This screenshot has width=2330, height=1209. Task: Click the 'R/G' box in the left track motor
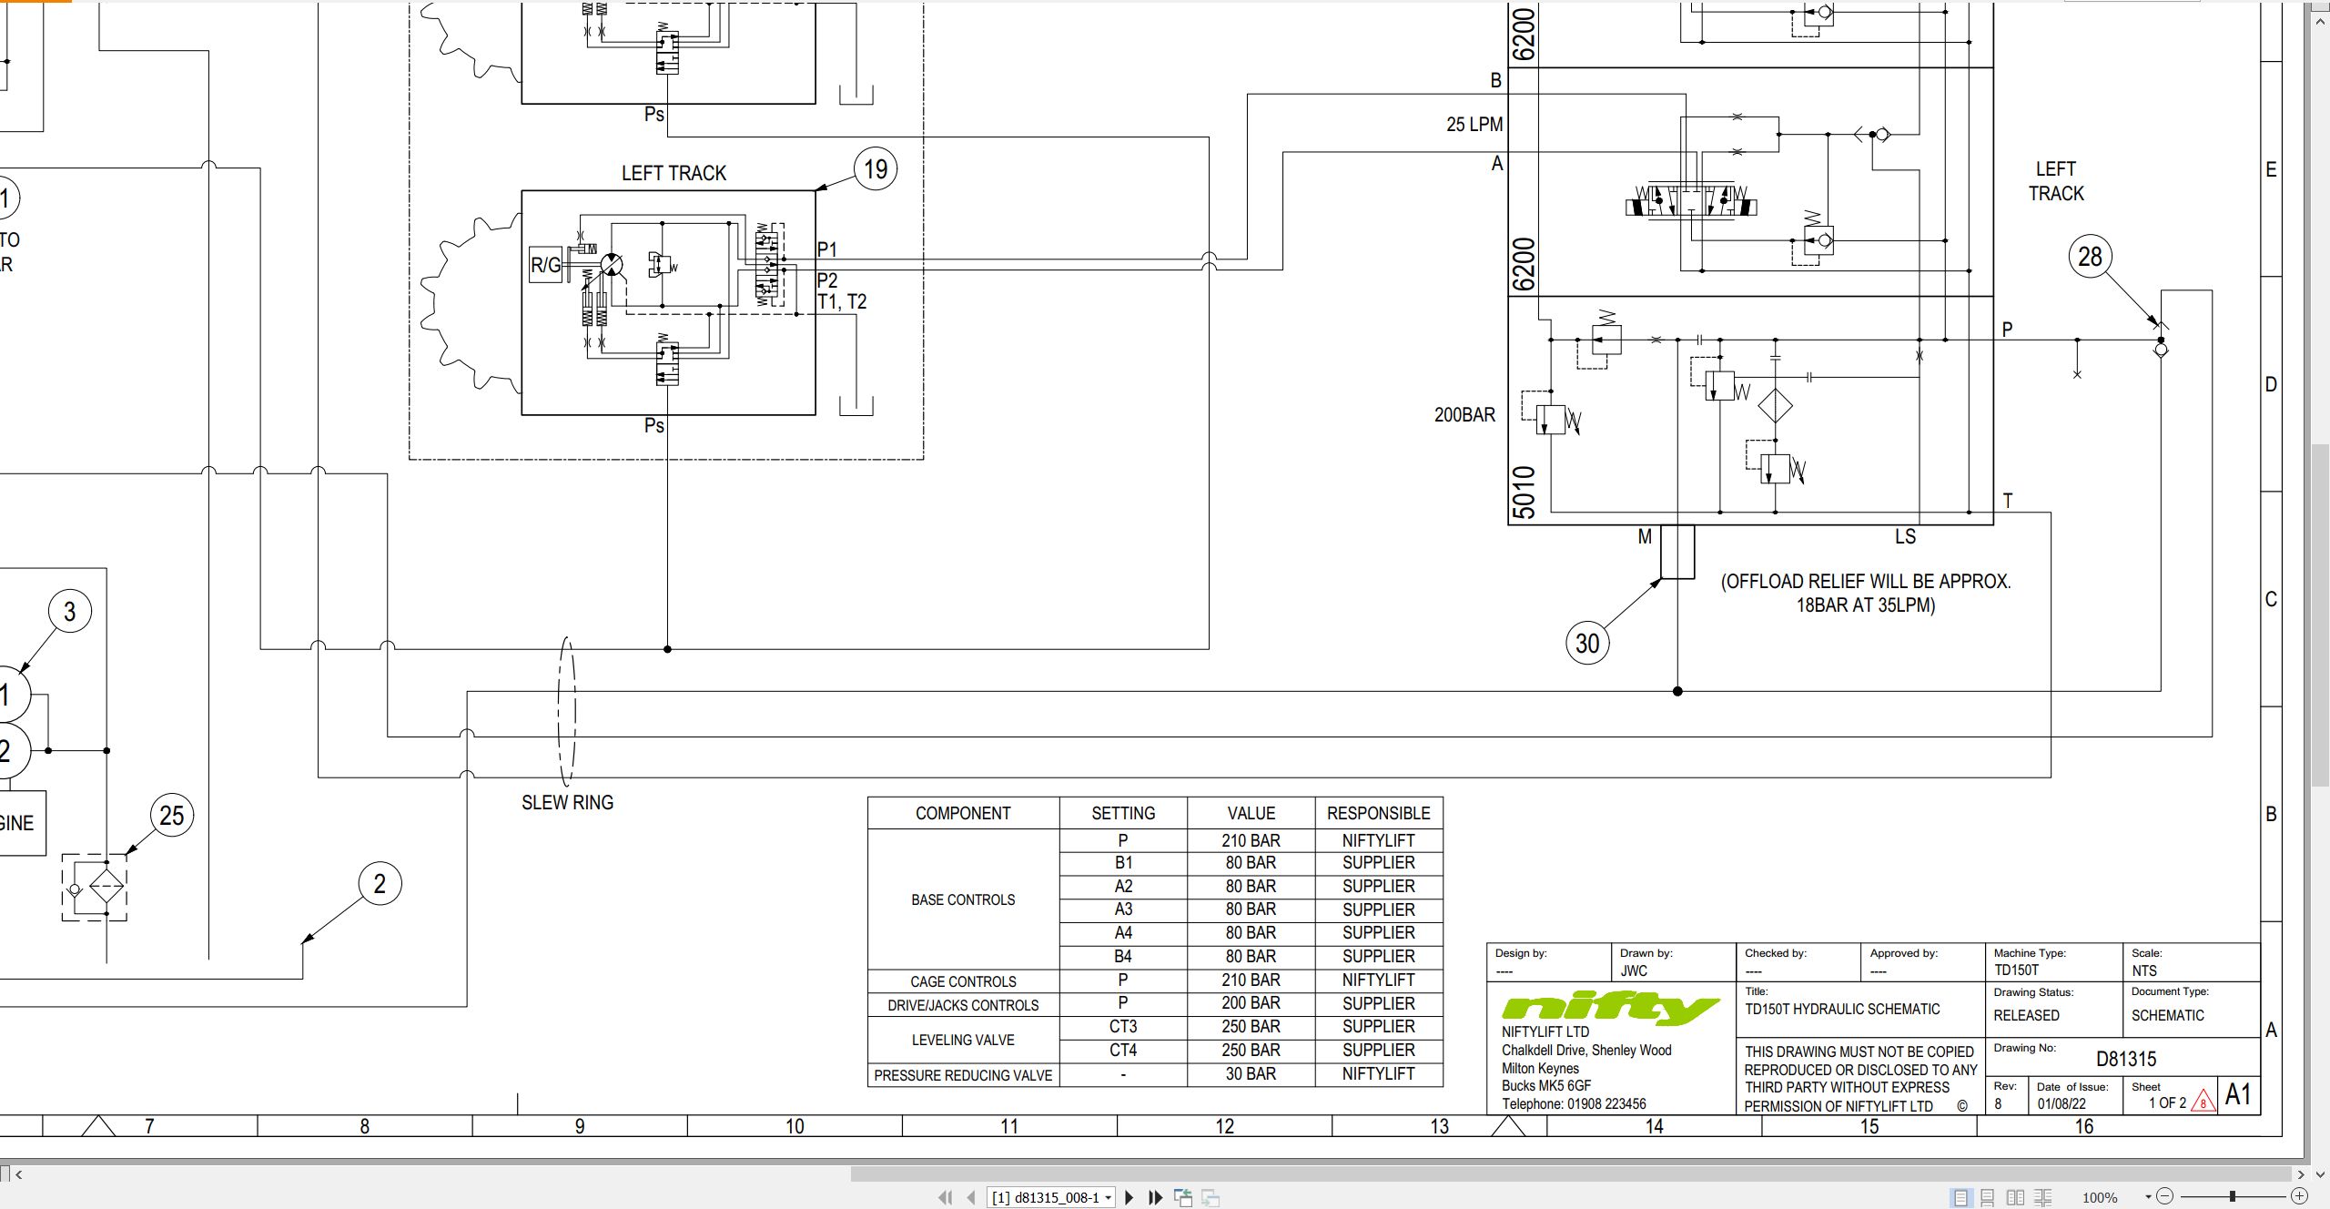546,265
